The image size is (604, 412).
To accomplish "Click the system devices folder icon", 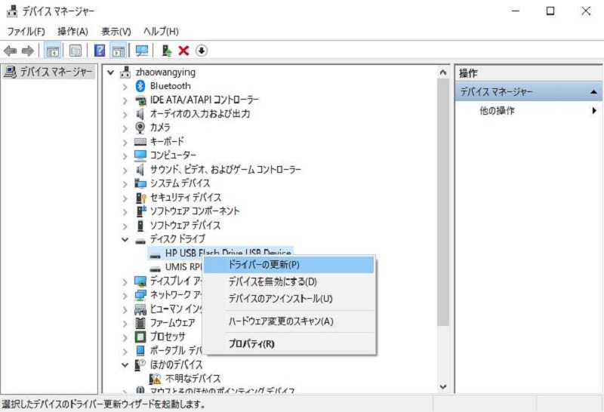I will (x=140, y=183).
